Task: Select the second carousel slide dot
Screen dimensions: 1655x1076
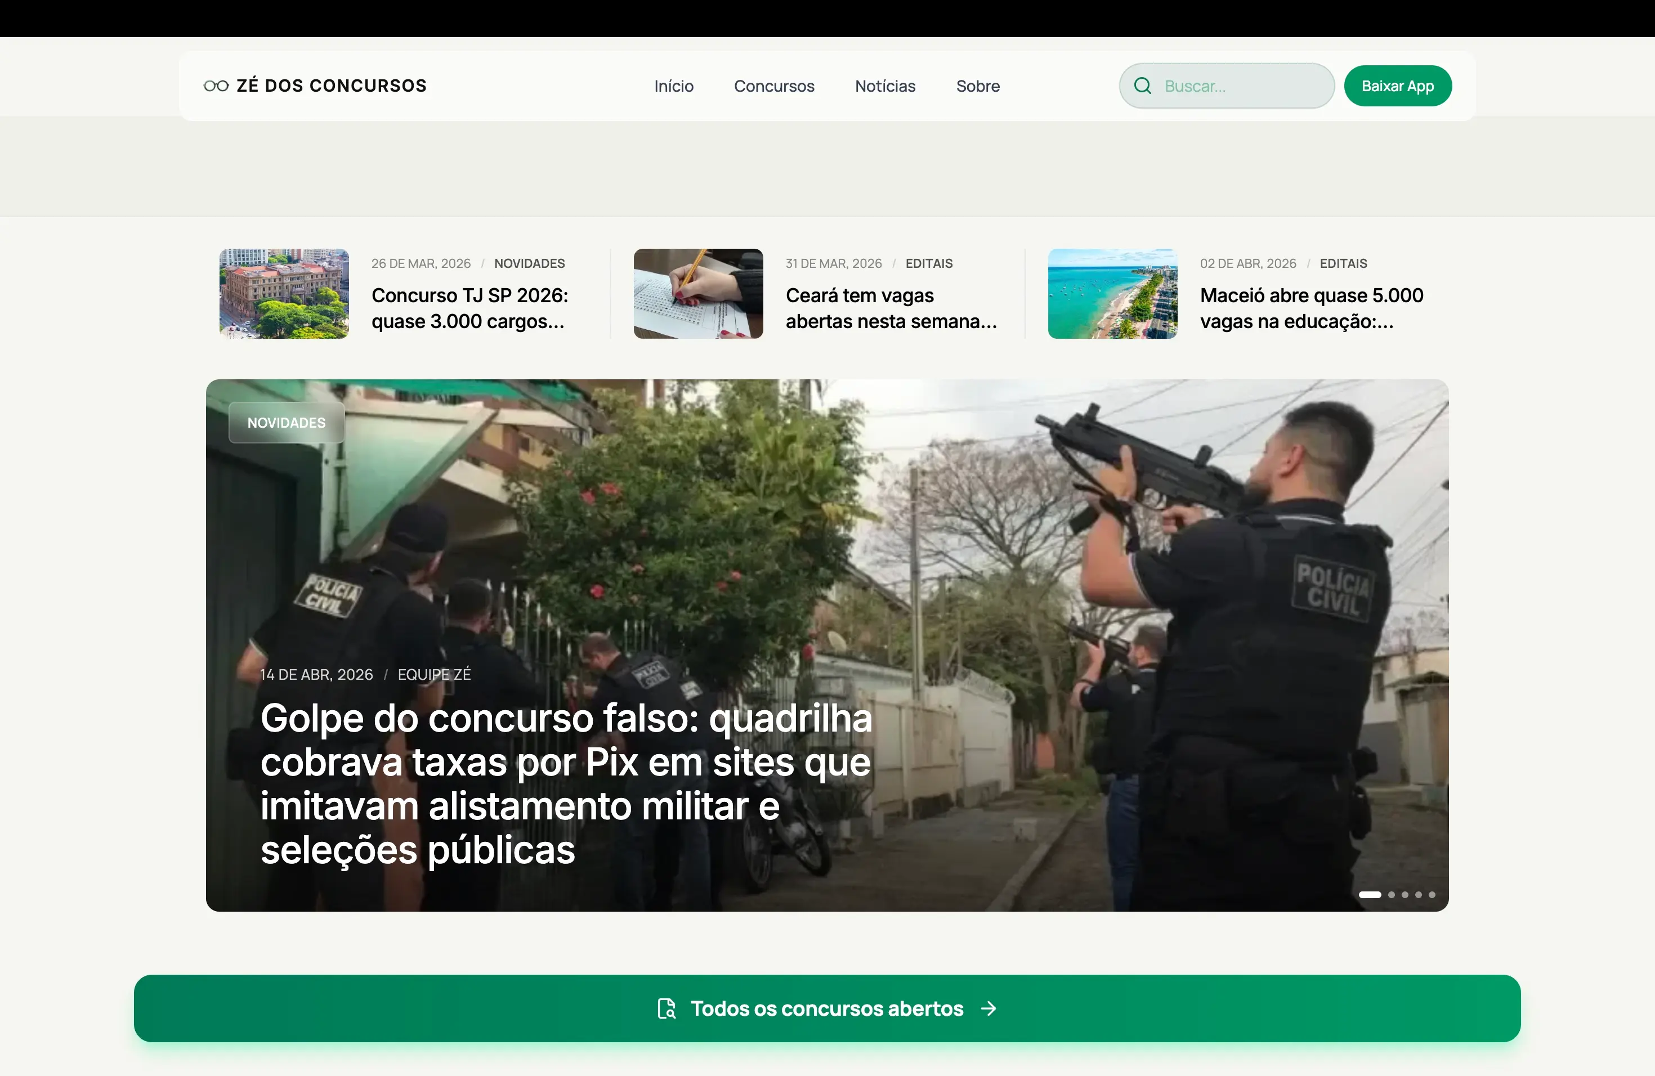Action: 1391,895
